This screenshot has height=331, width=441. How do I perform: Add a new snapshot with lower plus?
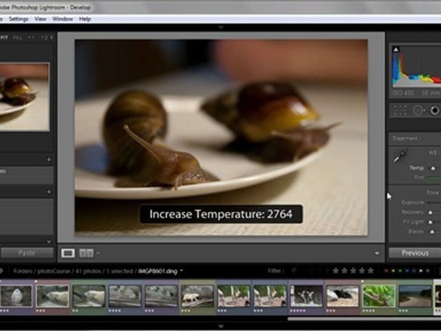(x=49, y=192)
